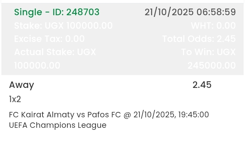Click the WHT 0.00 field
The image size is (245, 141).
(213, 26)
